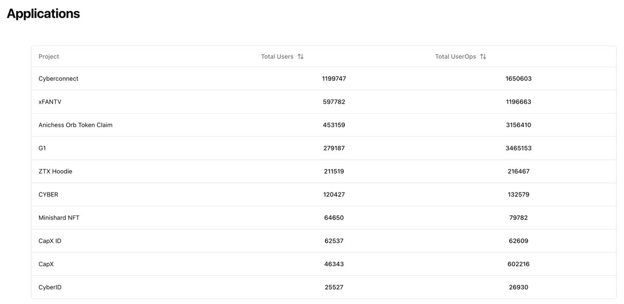Select the CyberID project name

50,287
